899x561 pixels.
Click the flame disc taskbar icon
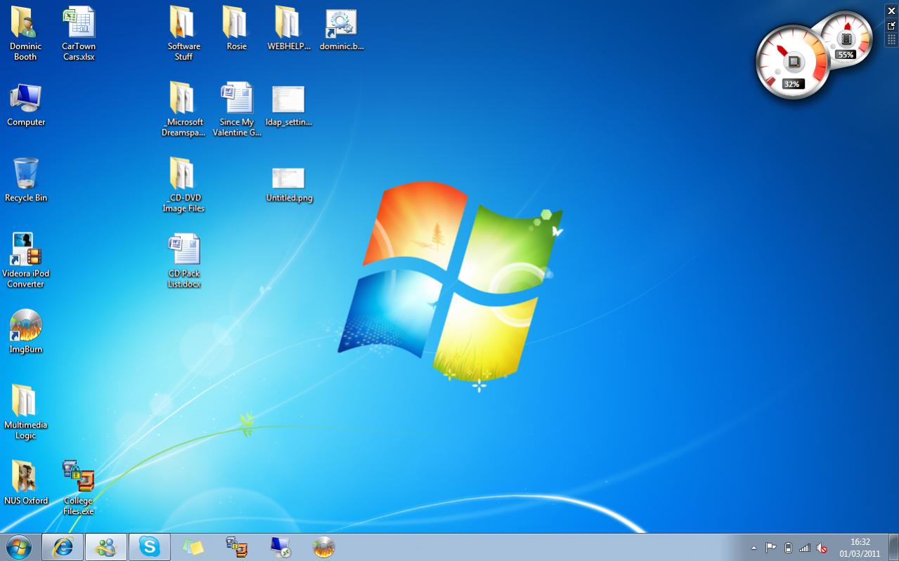(323, 547)
